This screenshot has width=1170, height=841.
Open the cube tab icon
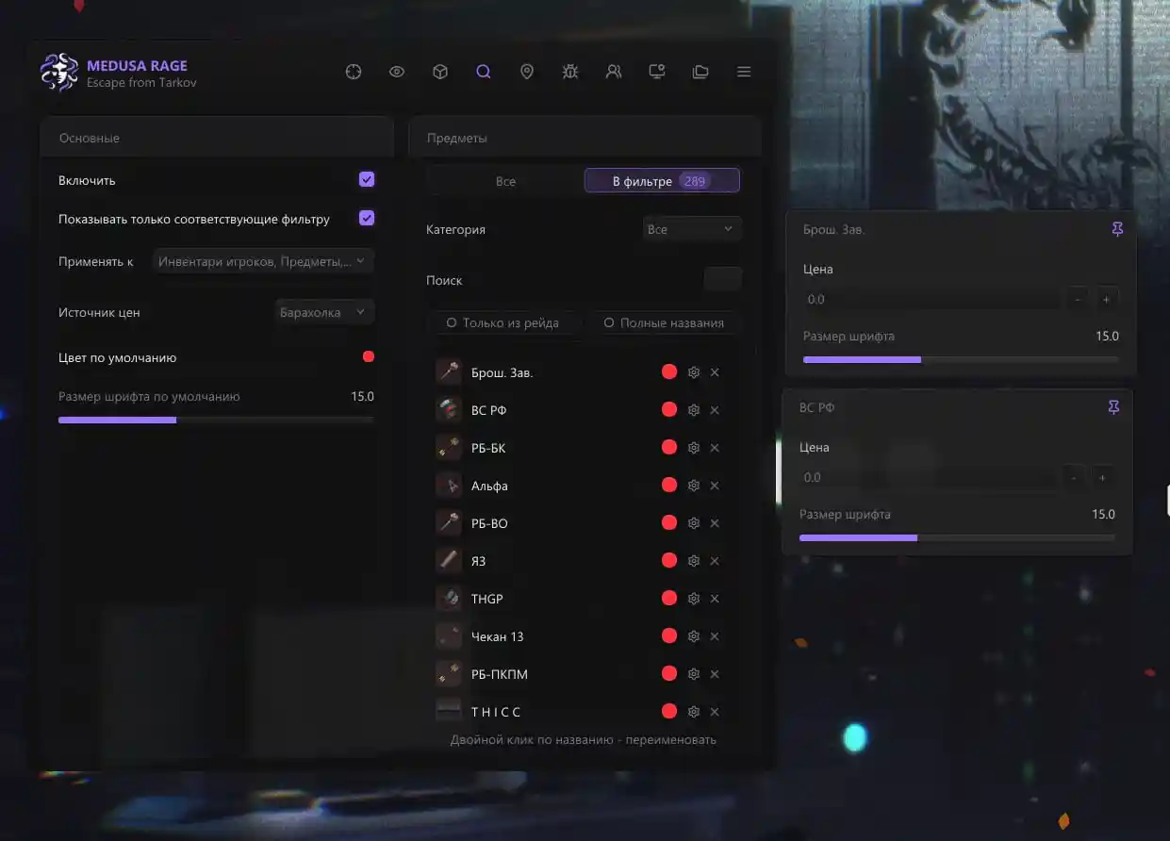pos(440,72)
